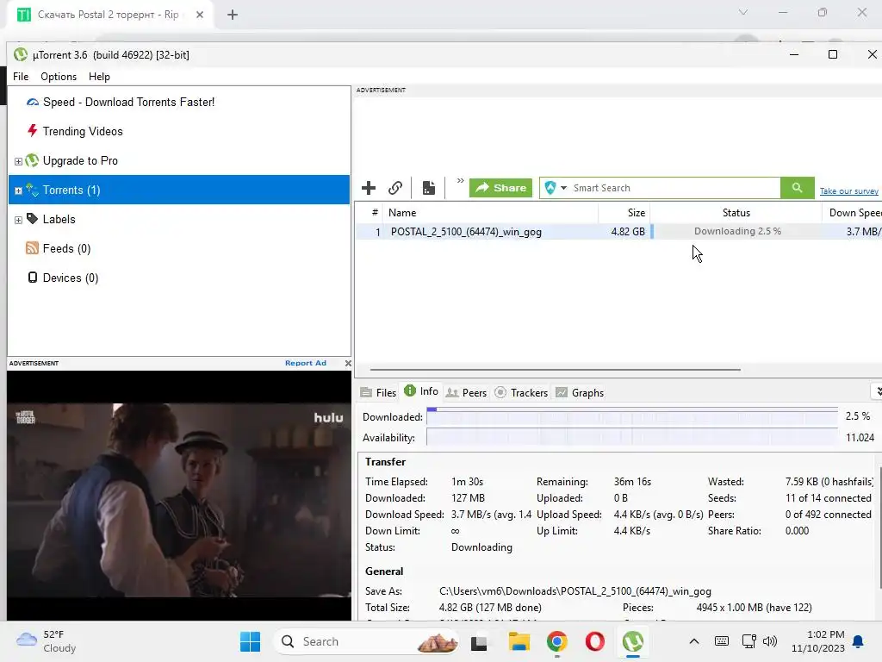Click the Trending Videos lightning icon
Image resolution: width=882 pixels, height=662 pixels.
pos(33,131)
